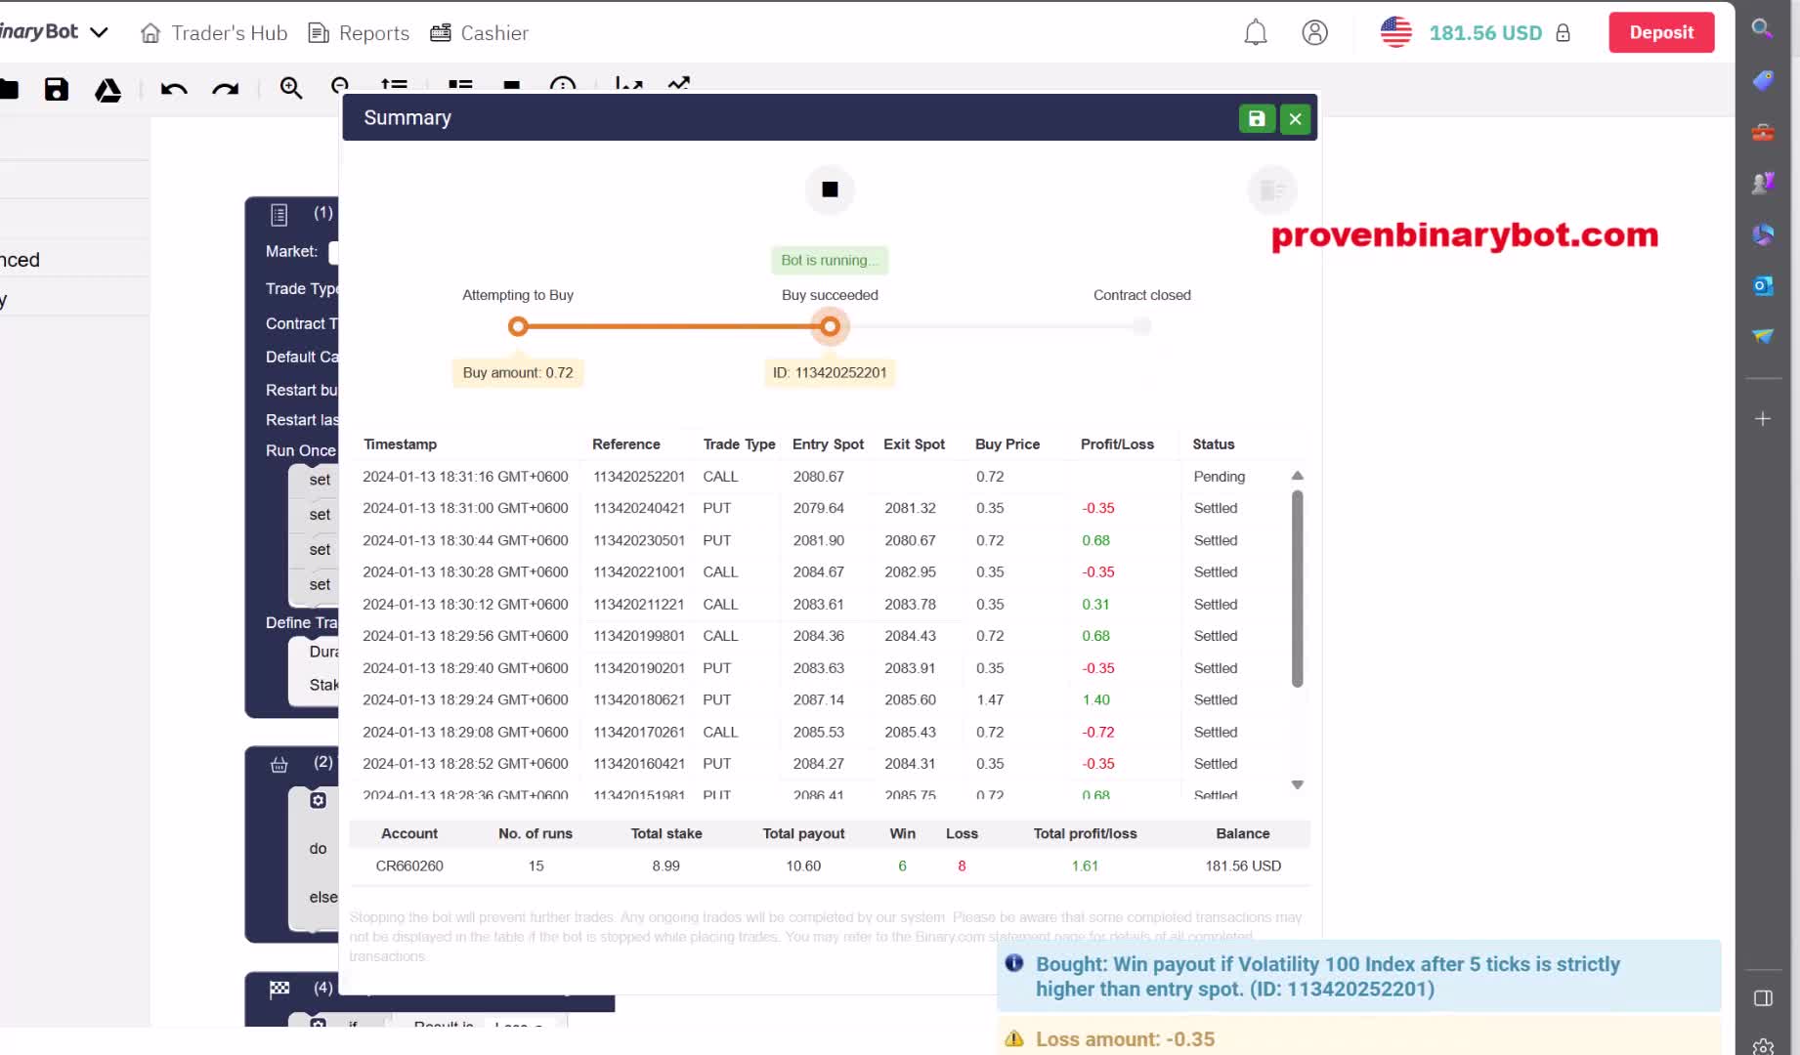The width and height of the screenshot is (1800, 1055).
Task: Expand the Market selection in the trade block
Action: click(337, 251)
